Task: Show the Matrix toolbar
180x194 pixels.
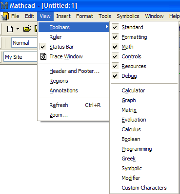Action: [144, 110]
